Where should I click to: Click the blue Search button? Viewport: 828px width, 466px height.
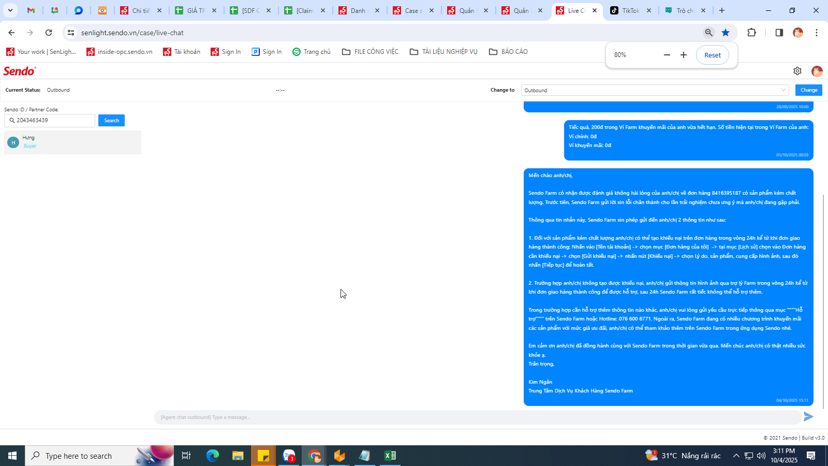(111, 120)
